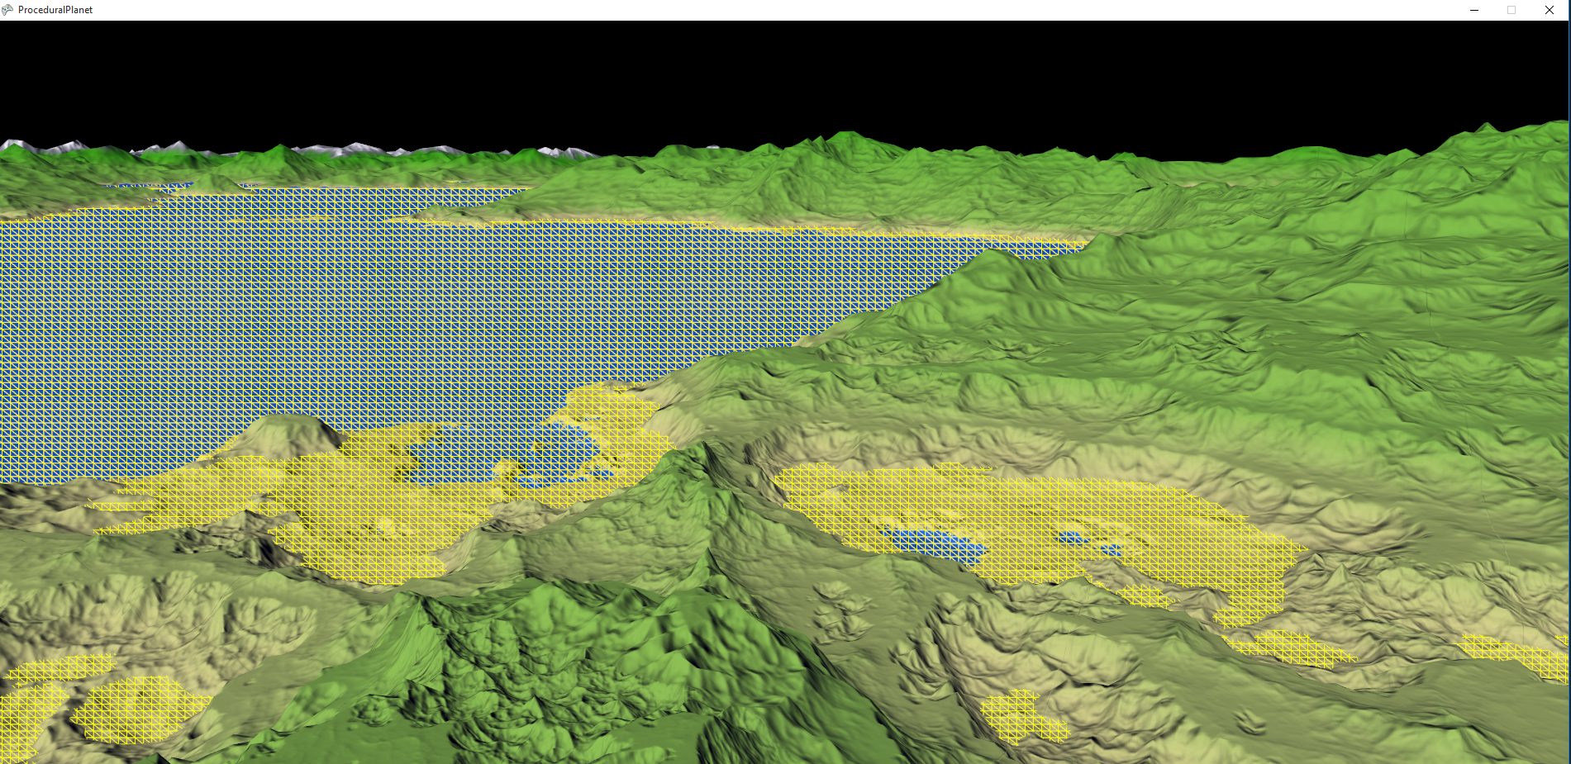Click the ProceduralPlanet window title text

(55, 10)
